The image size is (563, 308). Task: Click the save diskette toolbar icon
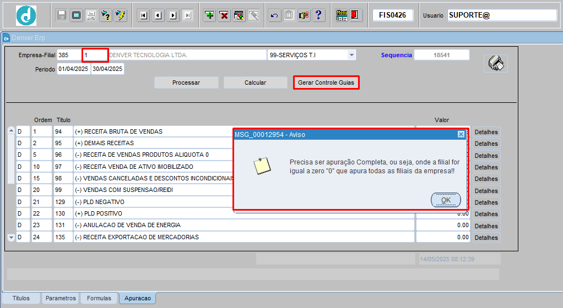click(62, 15)
